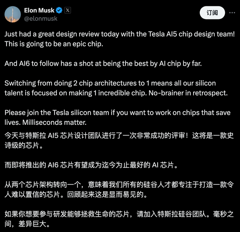The width and height of the screenshot is (240, 232).
Task: Open Elon Musk's rocket profile avatar
Action: pos(13,14)
